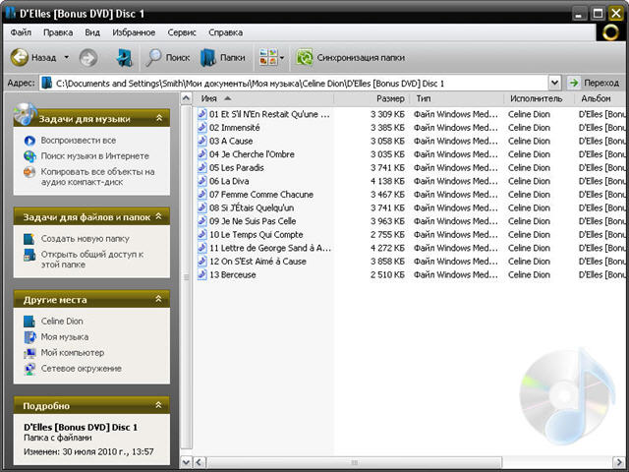
Task: Minimize the D'Elles window
Action: pos(579,14)
